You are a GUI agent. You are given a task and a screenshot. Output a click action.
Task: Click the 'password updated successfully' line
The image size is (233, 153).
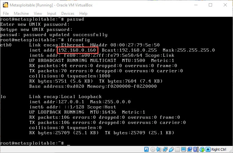[x=54, y=35]
